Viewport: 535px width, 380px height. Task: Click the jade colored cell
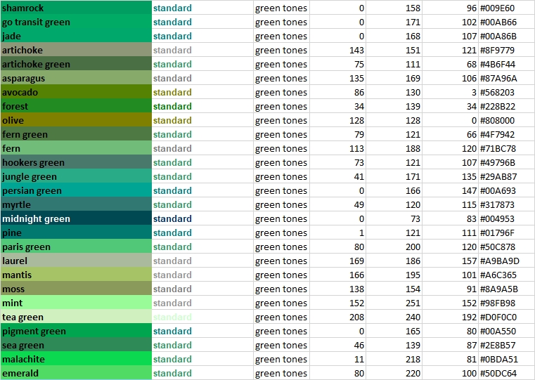point(76,36)
